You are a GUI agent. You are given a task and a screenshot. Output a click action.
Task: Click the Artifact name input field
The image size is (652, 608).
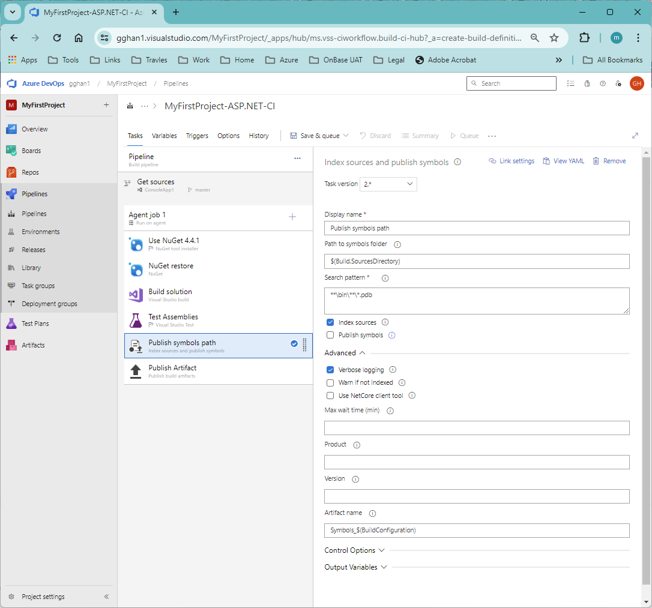(x=477, y=531)
